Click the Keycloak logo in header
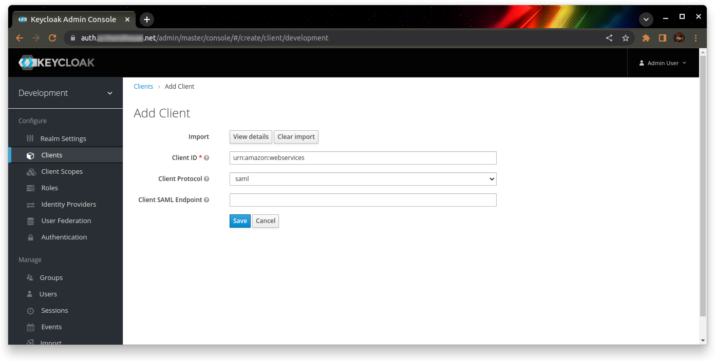 pos(57,63)
